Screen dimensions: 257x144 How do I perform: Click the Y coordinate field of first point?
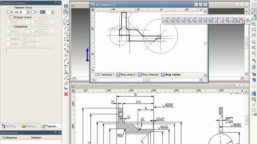[x=45, y=12]
